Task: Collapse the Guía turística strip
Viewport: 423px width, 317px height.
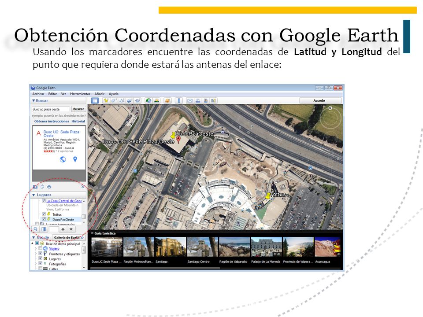Action: tap(92, 233)
